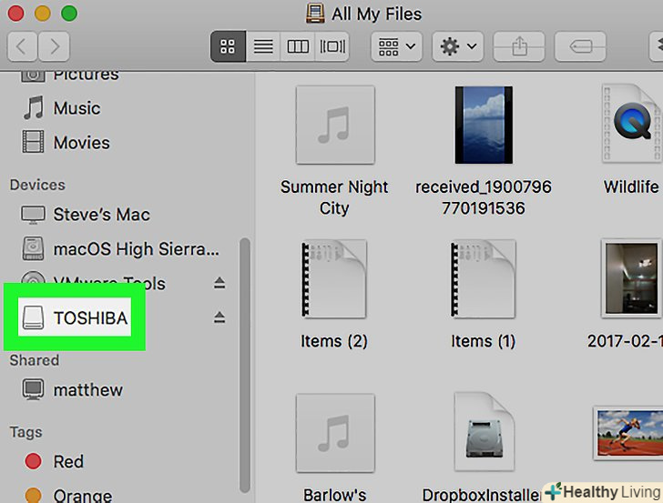Select the Orange tag

(x=68, y=496)
